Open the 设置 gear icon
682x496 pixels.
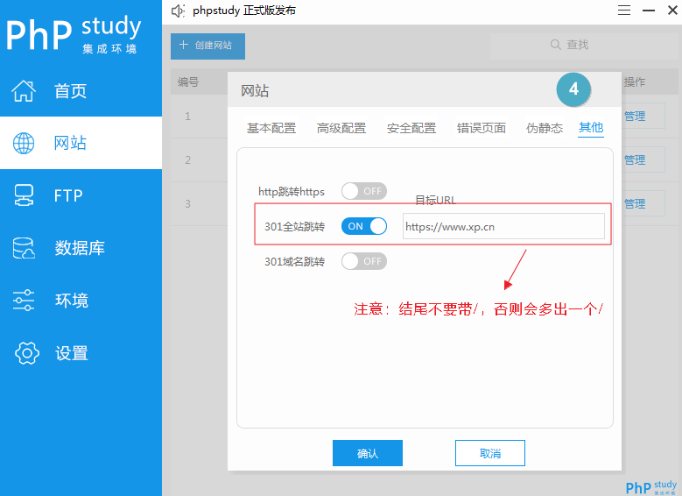click(x=27, y=353)
